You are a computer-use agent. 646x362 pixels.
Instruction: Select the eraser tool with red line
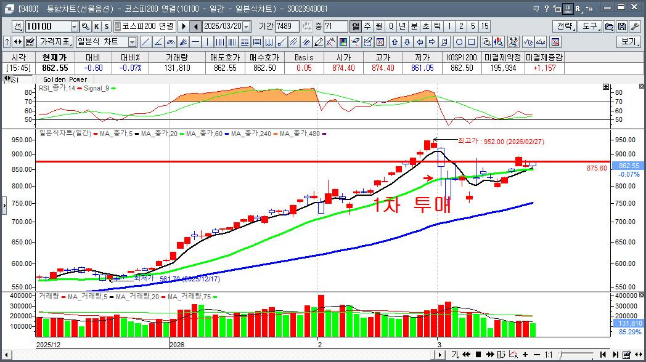pos(356,41)
